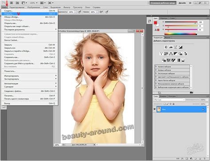Viewport: 210px width, 161px height.
Task: Expand the "Экспозиция наборов" presets
Action: [156, 73]
